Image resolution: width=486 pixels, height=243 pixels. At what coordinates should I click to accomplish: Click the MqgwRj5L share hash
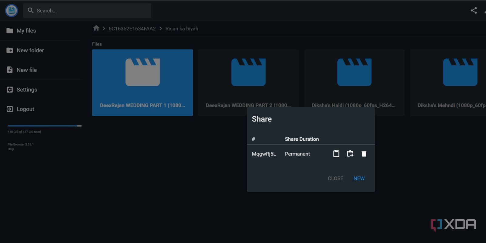(x=264, y=154)
